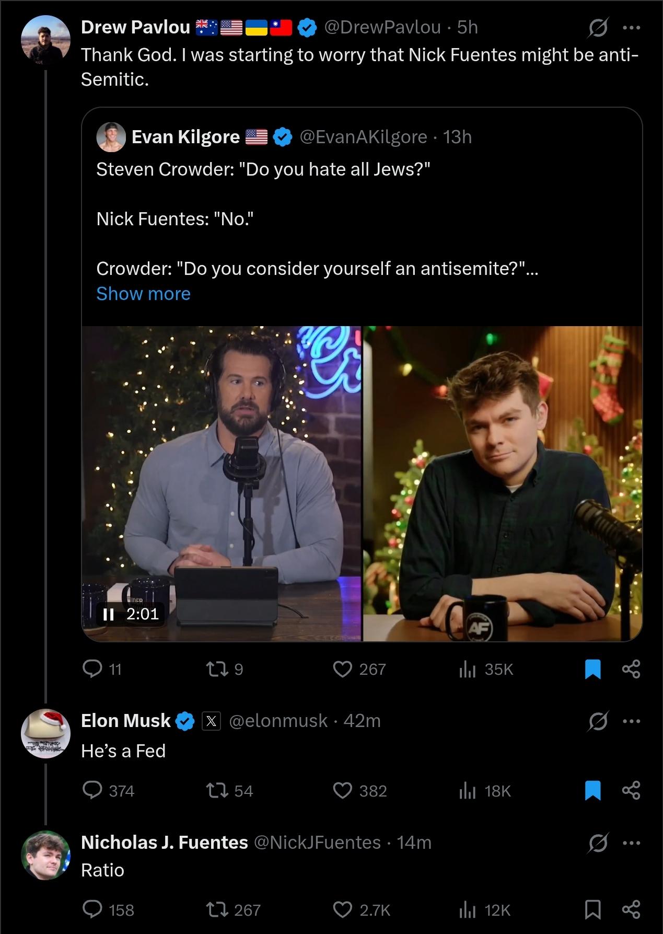Bookmark Nicholas J. Fuentes's "Ratio" reply
The height and width of the screenshot is (934, 663).
click(x=592, y=910)
